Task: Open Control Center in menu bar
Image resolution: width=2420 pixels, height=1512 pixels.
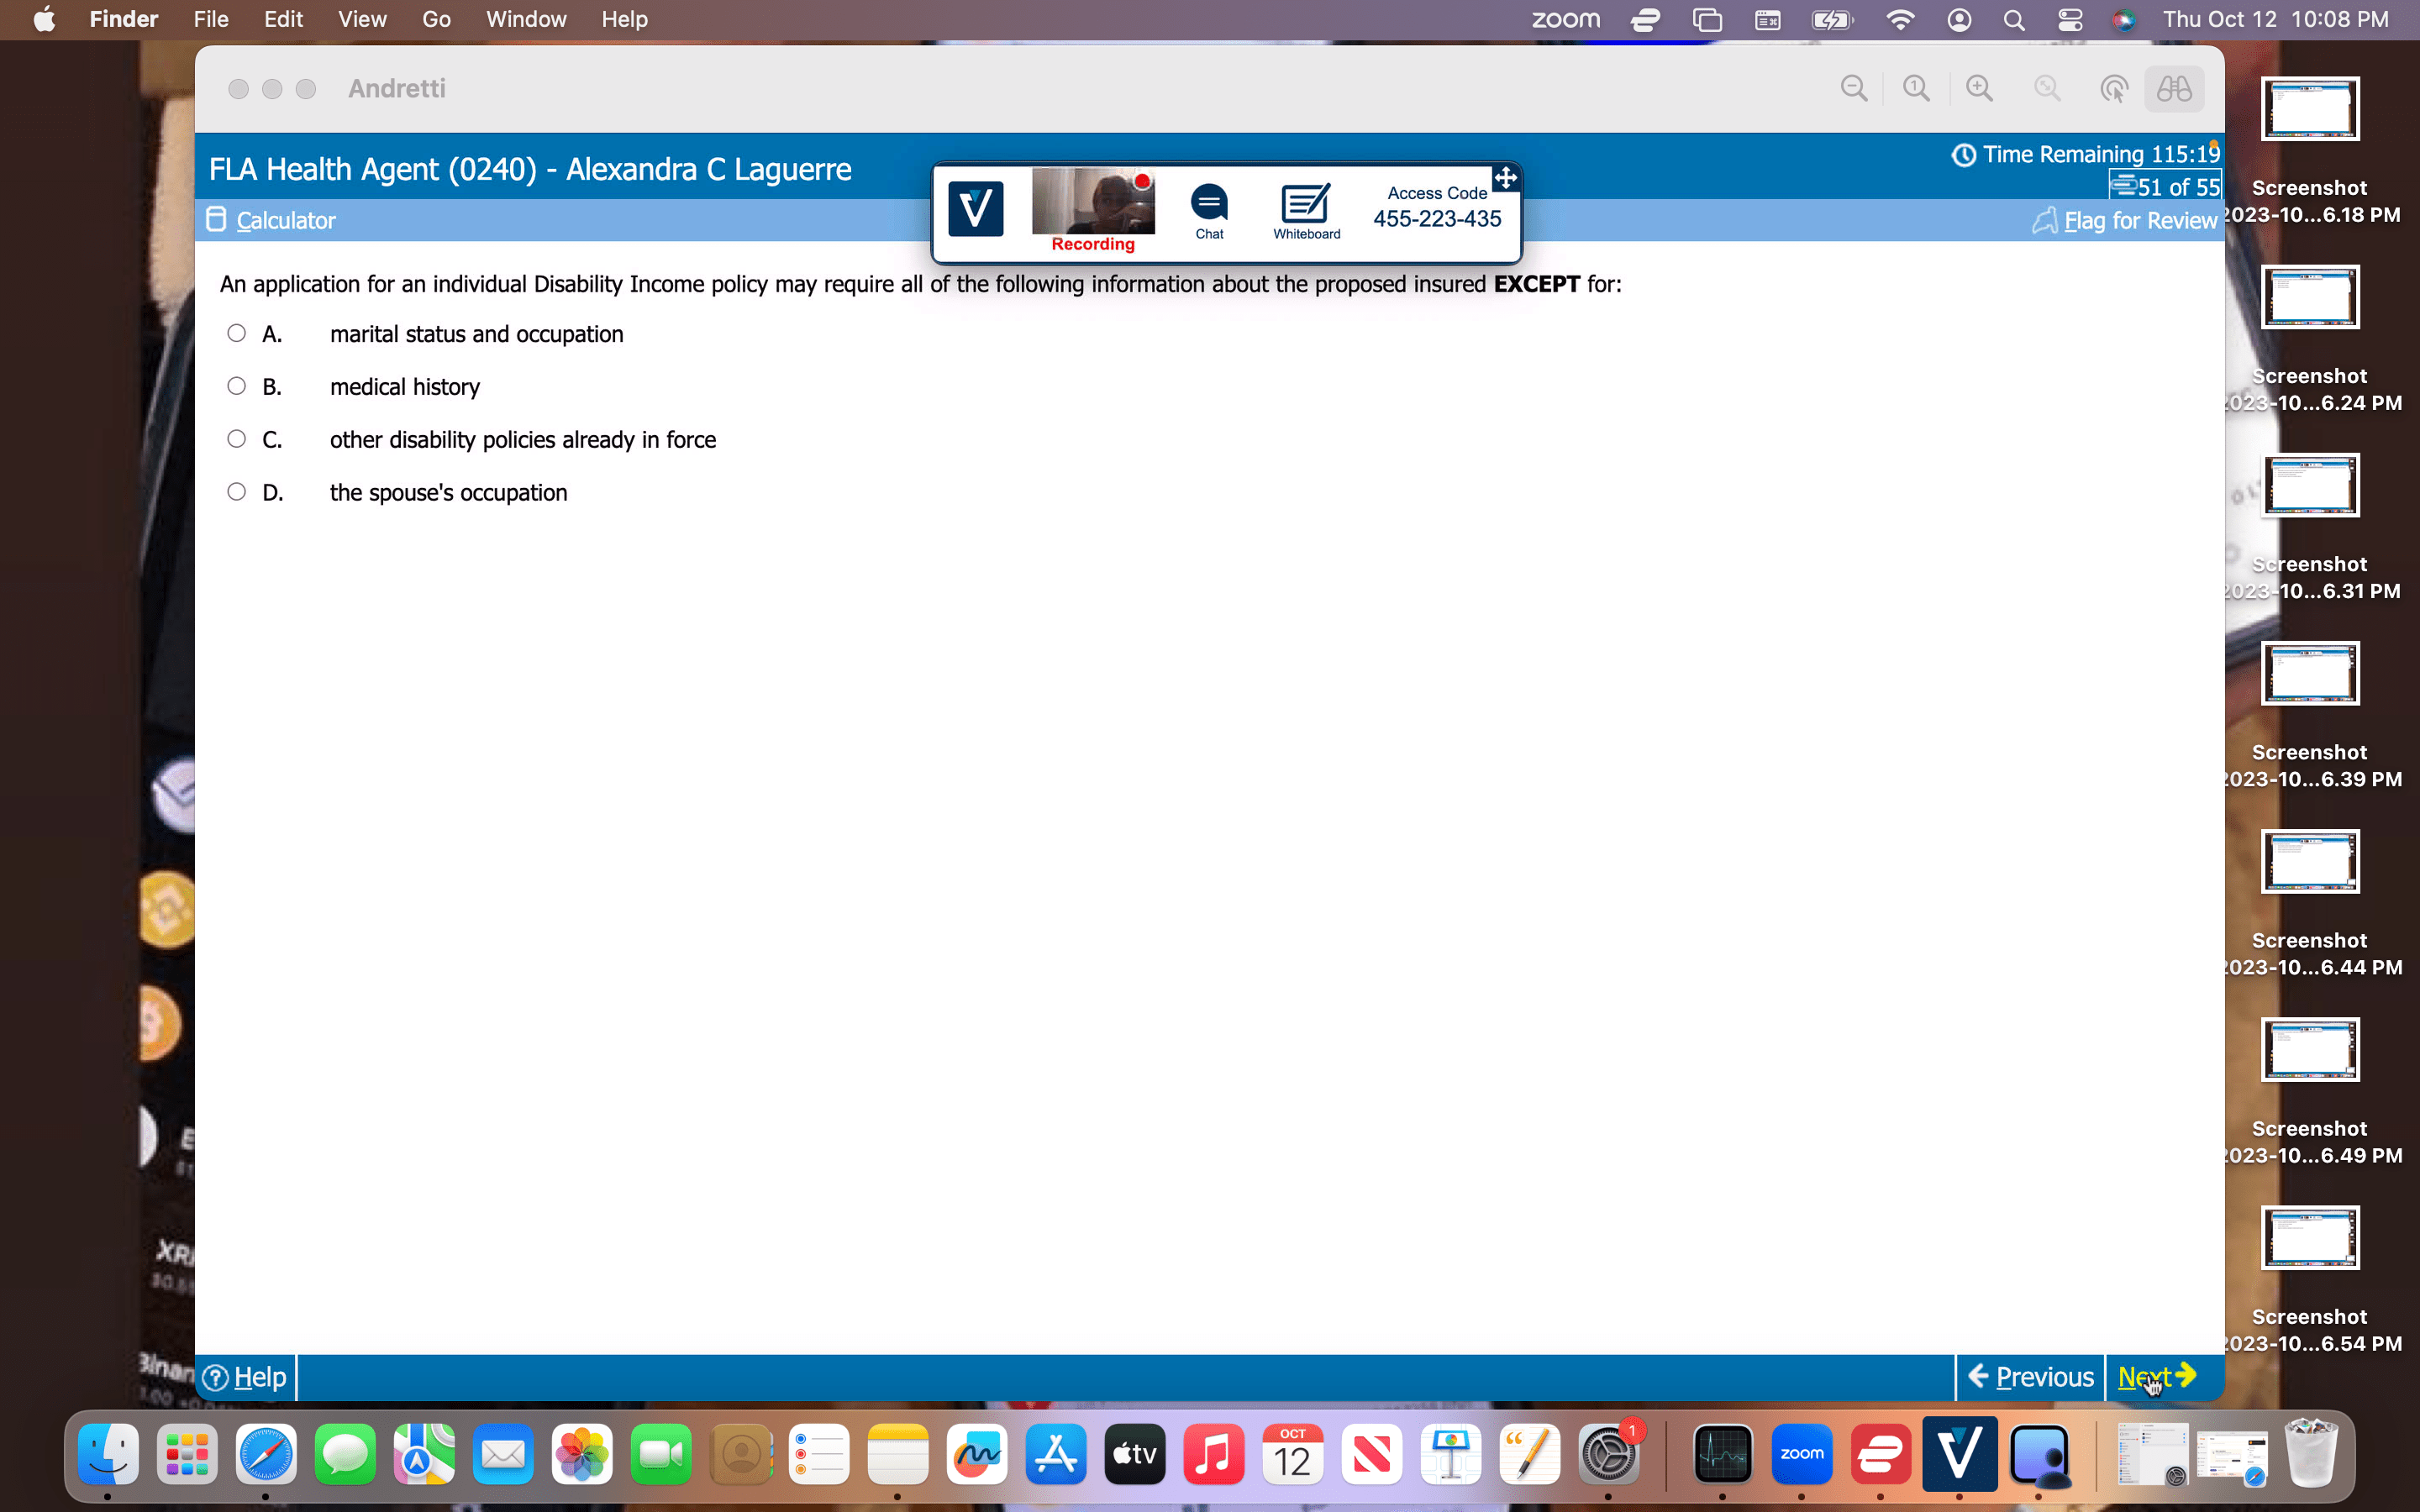Action: click(2069, 20)
